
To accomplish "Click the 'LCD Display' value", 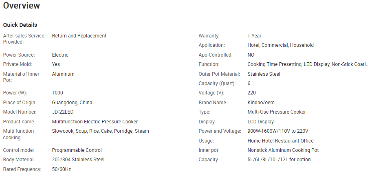I will (x=261, y=122).
